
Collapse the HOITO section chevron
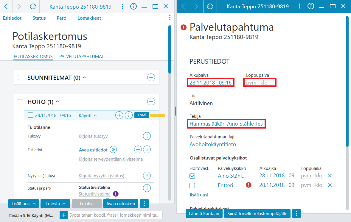click(57, 101)
